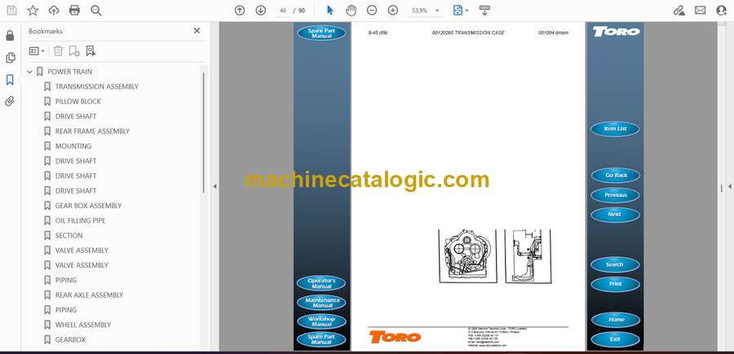Click the scrolling mode keyboard icon
This screenshot has height=354, width=734.
pos(484,11)
